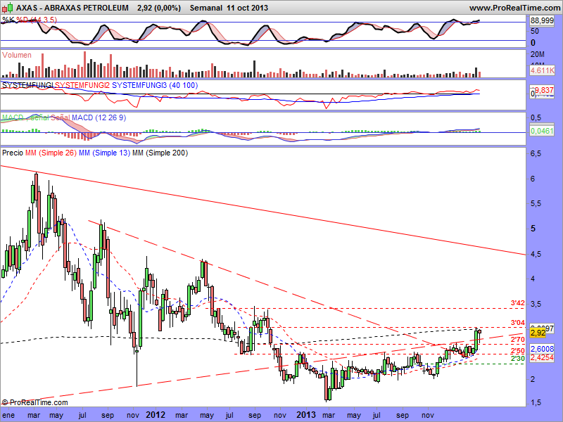Click the 20M mark on the volume axis

pos(538,55)
